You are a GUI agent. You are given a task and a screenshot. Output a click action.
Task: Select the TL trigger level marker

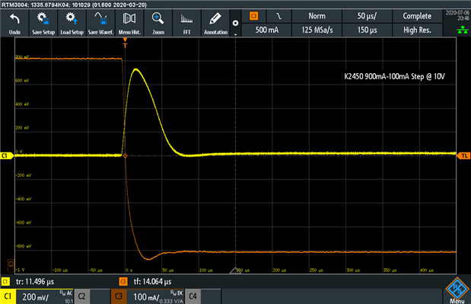point(463,155)
